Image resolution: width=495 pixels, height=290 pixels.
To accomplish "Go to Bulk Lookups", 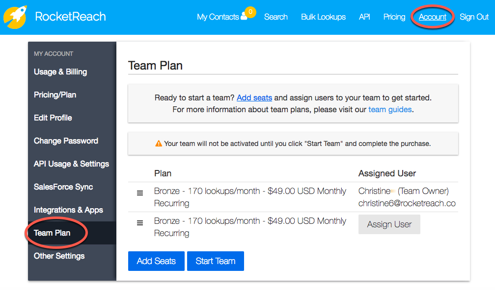I will click(x=323, y=17).
